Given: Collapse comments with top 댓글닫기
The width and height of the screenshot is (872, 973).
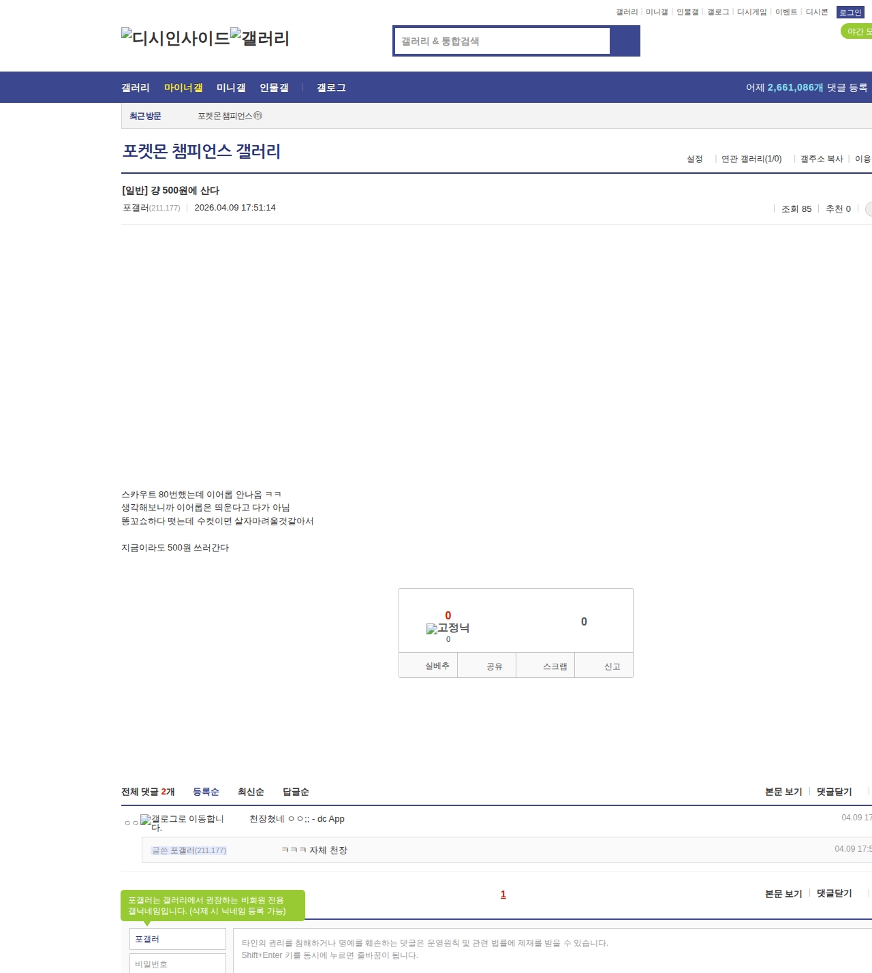Looking at the screenshot, I should click(x=834, y=792).
